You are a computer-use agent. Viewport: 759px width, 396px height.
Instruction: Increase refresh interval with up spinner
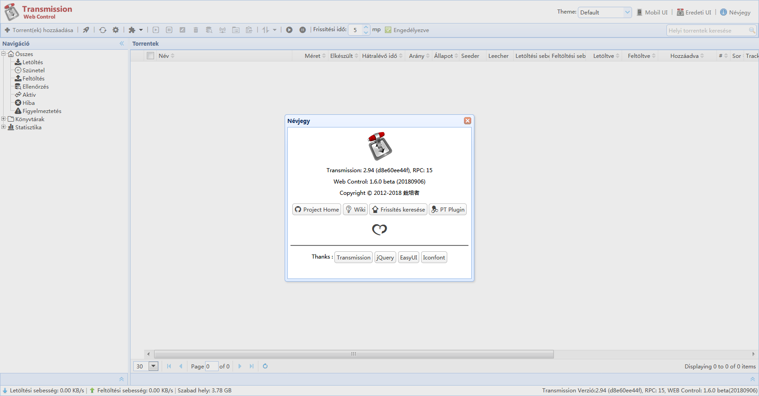tap(366, 27)
